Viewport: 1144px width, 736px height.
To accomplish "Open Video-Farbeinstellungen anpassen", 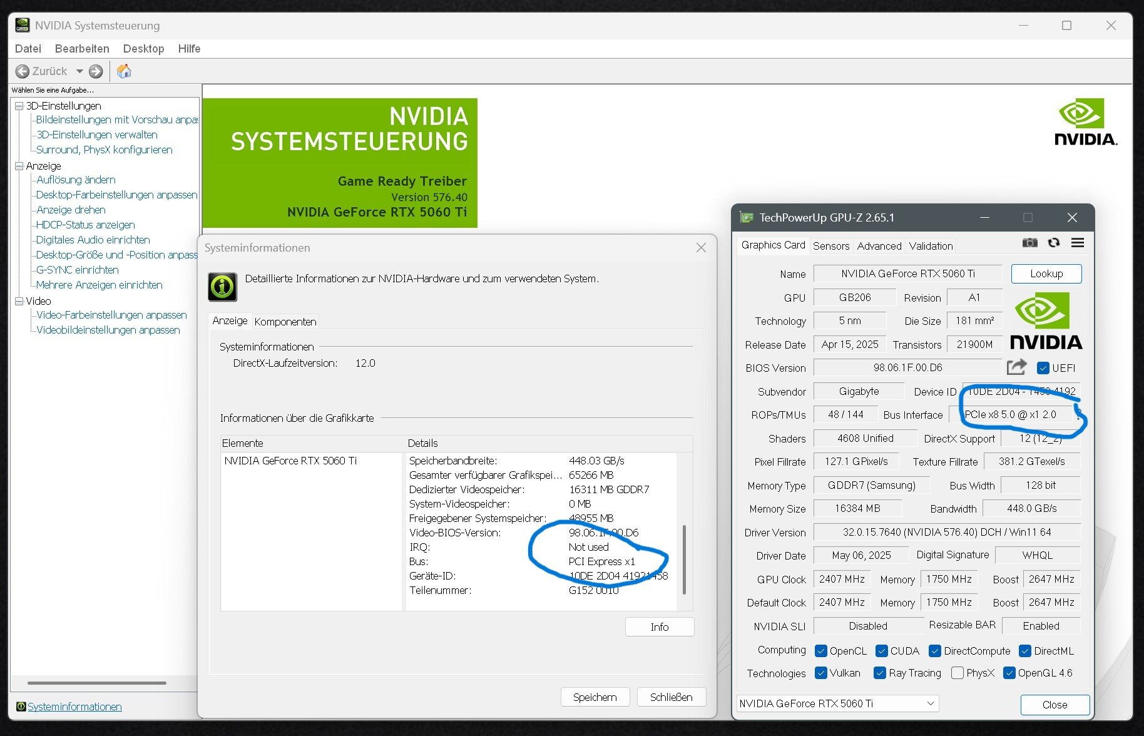I will click(x=111, y=315).
